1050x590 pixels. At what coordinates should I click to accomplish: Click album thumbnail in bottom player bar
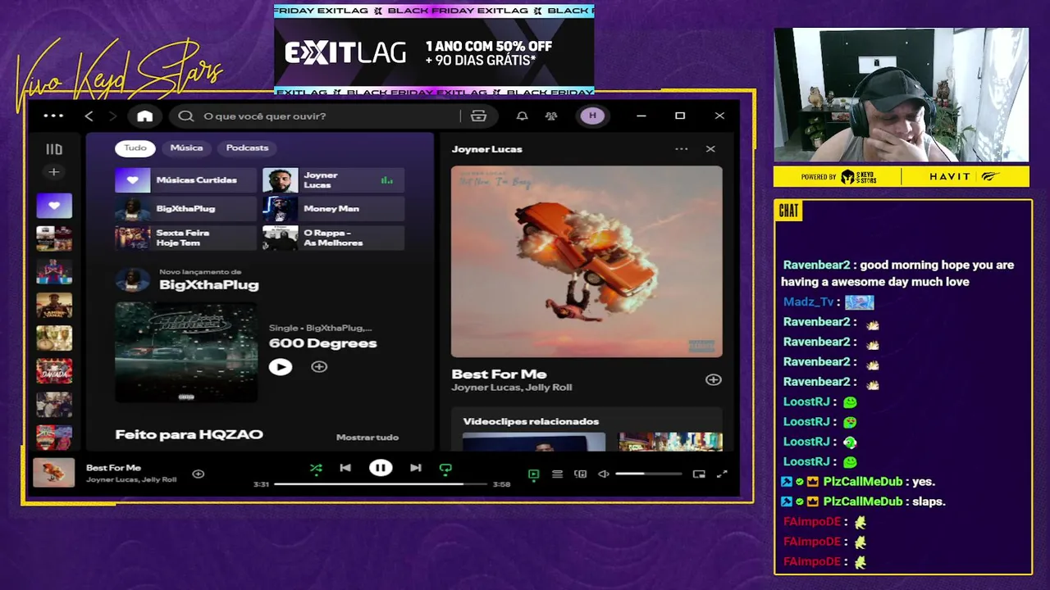click(x=54, y=473)
